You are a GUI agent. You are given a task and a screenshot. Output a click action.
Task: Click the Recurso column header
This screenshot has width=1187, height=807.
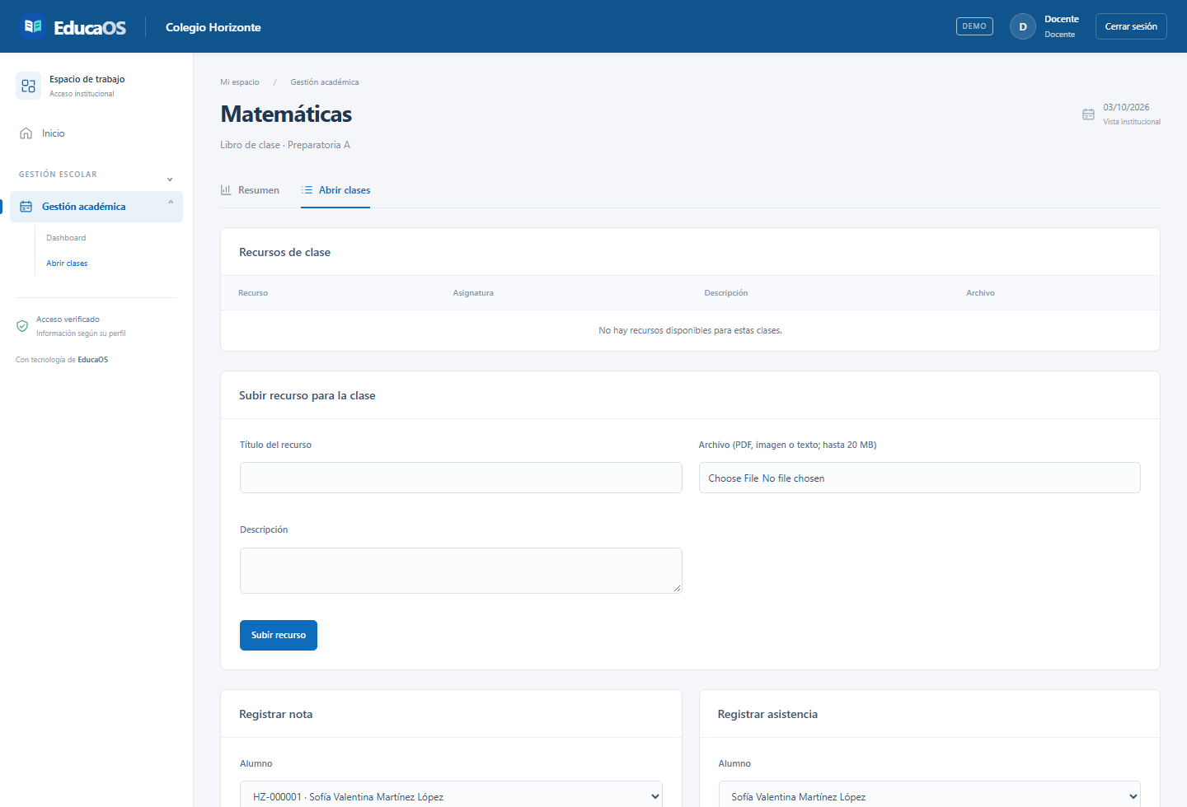point(253,293)
